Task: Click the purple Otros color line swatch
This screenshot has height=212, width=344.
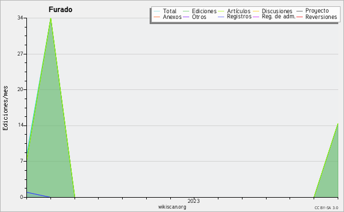Action: point(186,17)
